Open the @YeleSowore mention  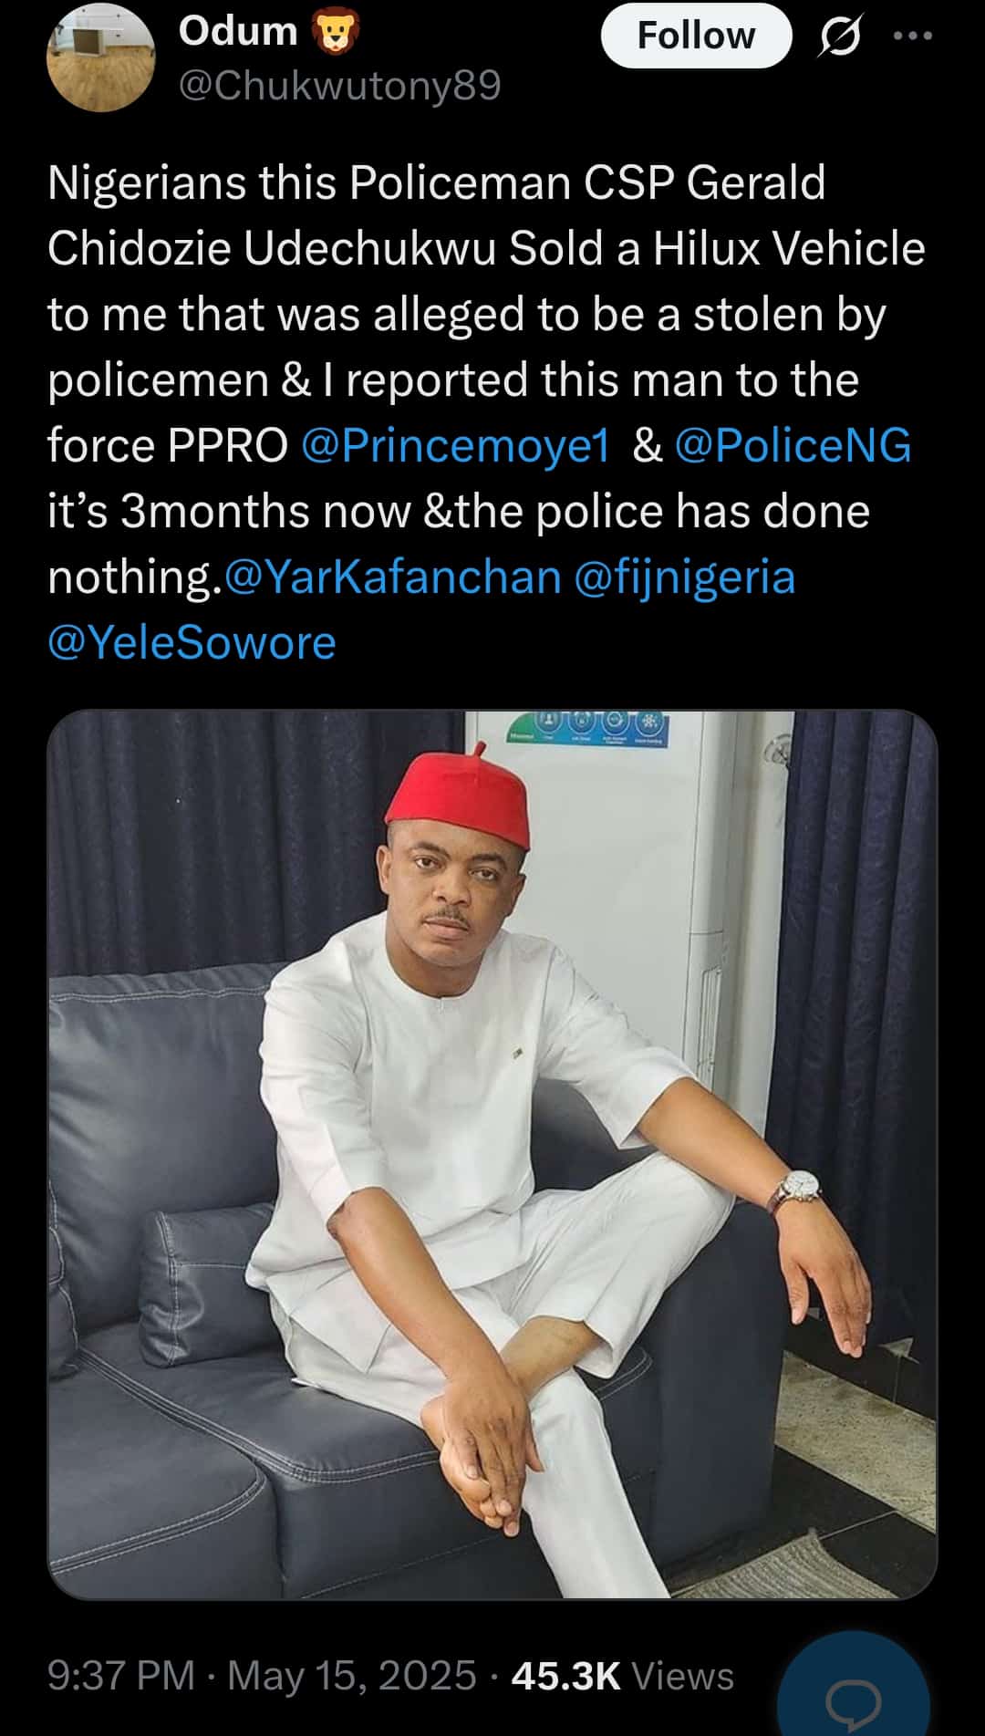point(192,642)
